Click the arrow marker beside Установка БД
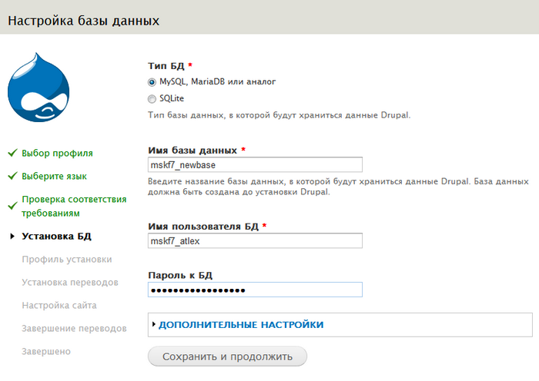Viewport: 539px width, 381px height. tap(12, 237)
